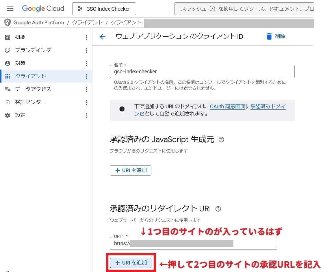Open the OAuth 同意画面 link
This screenshot has height=272, width=336.
coord(227,107)
